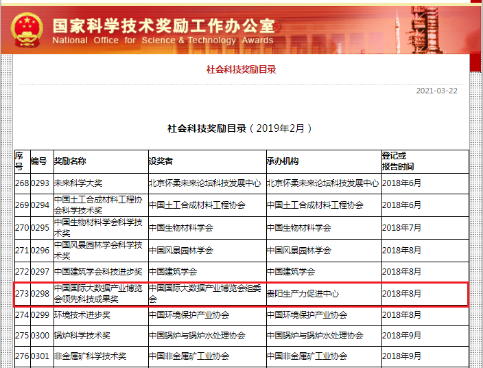This screenshot has width=483, height=368.
Task: Click the 国家科学技术奖励工作办公室 site title
Action: pos(163,26)
